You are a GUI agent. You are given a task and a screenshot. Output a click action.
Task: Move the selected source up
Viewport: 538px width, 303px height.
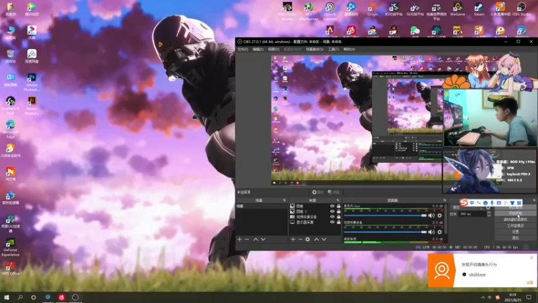tap(316, 239)
